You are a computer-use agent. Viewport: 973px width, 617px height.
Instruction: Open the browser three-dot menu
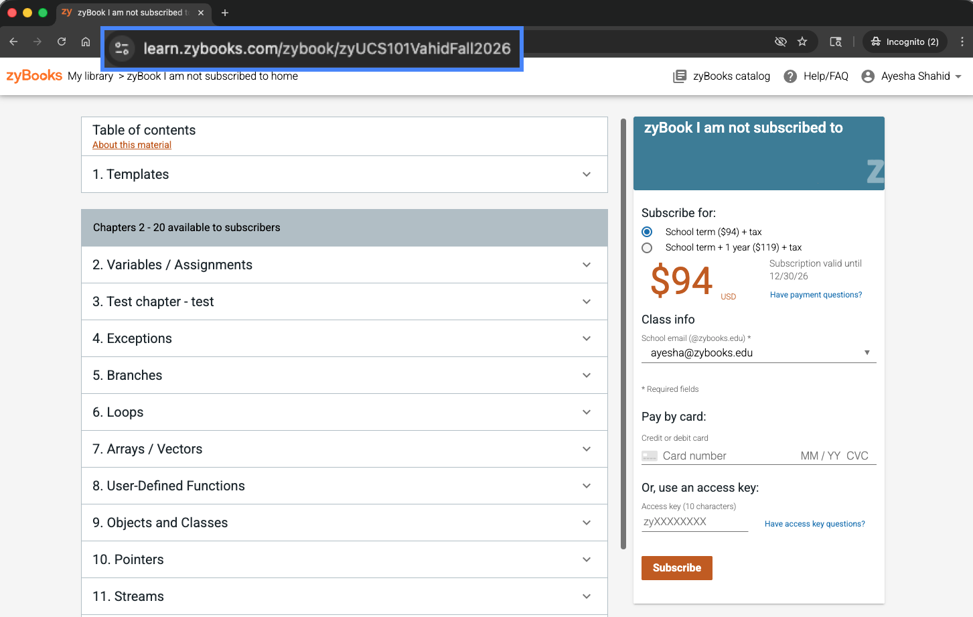click(962, 42)
